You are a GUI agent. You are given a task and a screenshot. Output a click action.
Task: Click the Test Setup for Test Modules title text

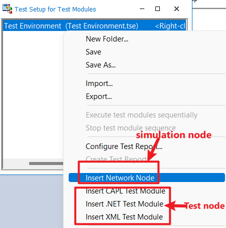[x=55, y=9]
